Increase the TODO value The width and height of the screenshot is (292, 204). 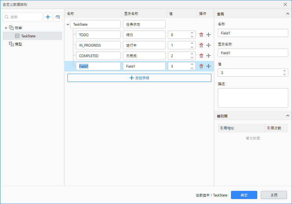pos(192,33)
